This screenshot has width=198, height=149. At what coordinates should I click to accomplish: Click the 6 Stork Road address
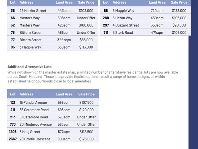(123, 33)
